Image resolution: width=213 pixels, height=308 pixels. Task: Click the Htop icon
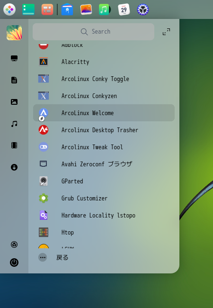point(44,232)
